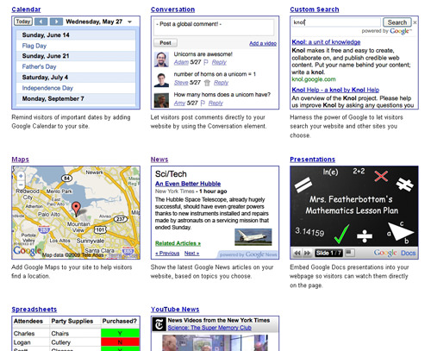
Task: Click the Add a video link
Action: click(263, 43)
